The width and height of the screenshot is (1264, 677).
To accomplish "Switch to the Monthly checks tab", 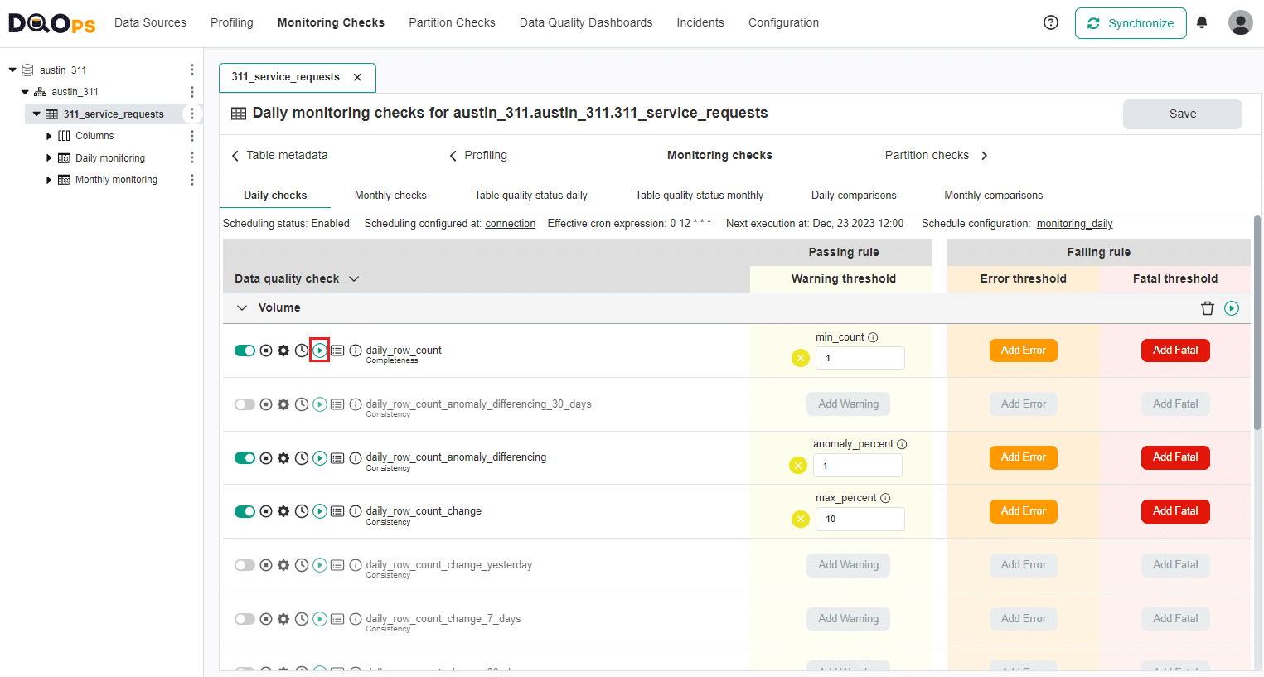I will (390, 195).
